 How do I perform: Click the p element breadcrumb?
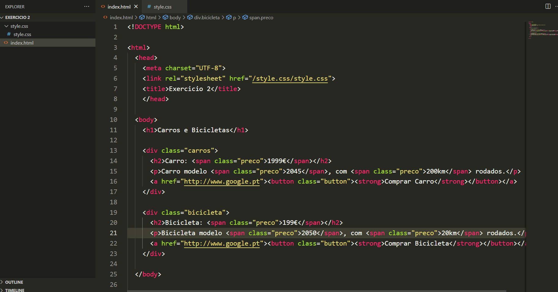click(x=234, y=18)
